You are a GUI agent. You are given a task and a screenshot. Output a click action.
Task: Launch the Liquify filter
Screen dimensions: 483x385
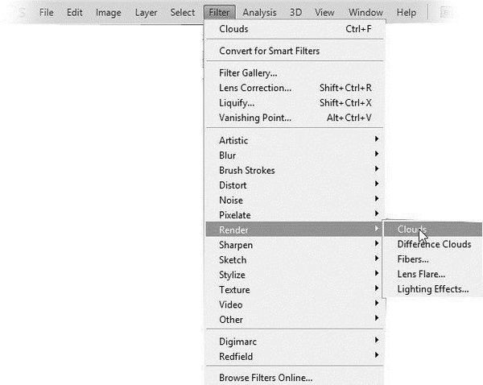coord(237,103)
